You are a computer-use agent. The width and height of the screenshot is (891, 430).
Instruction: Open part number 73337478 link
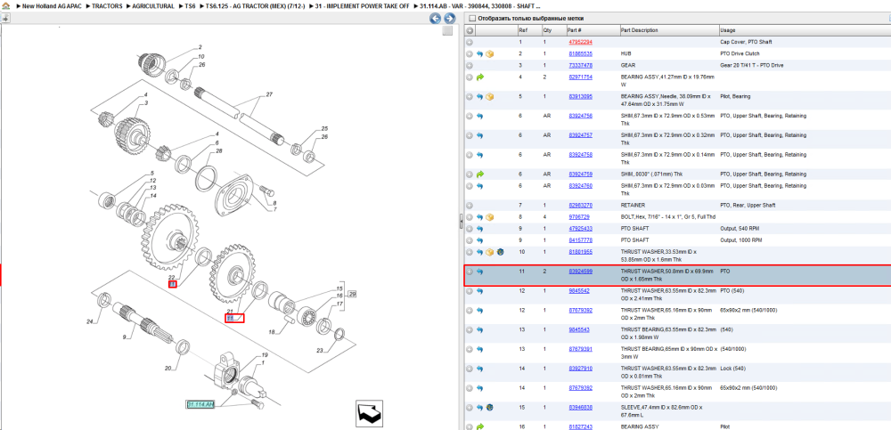(581, 65)
